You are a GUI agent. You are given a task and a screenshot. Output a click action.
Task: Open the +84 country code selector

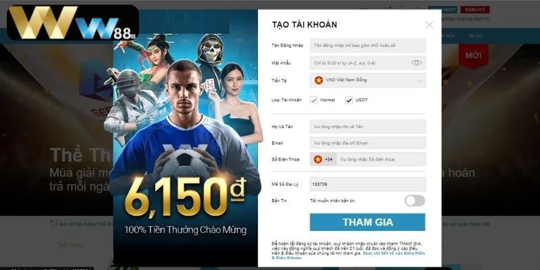point(323,159)
